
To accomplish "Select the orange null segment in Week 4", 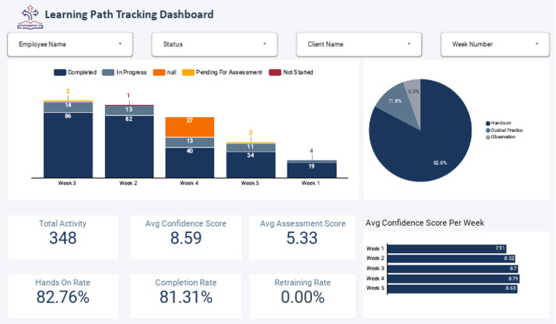I will (x=190, y=127).
